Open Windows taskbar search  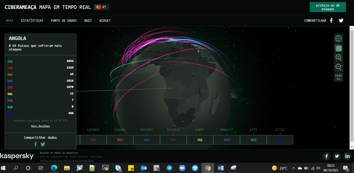click(16, 168)
